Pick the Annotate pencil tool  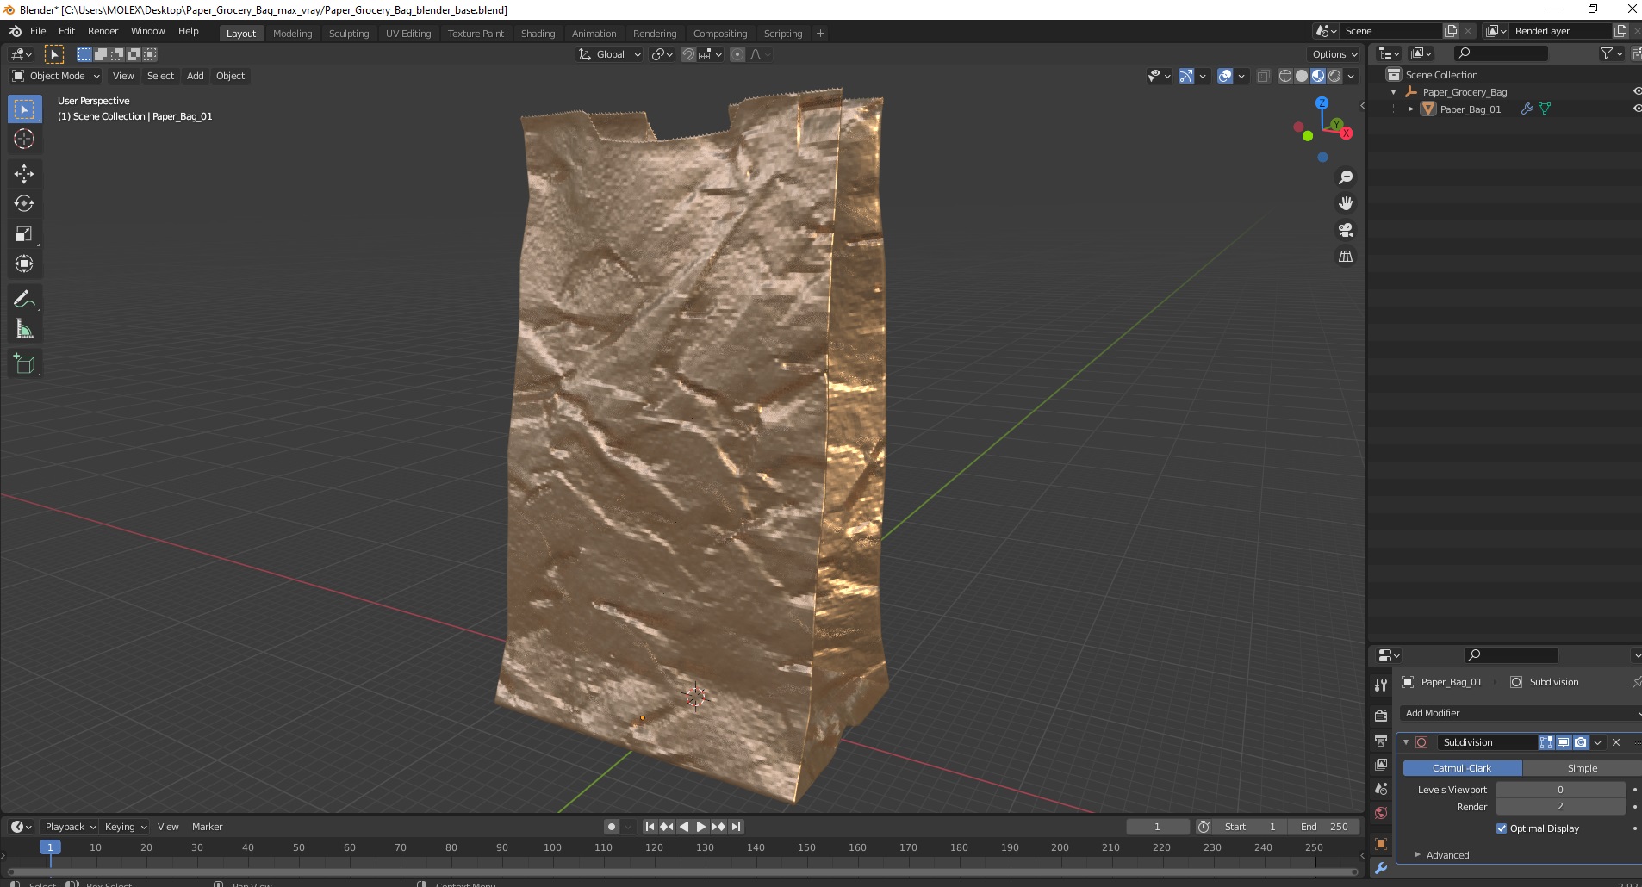(24, 300)
